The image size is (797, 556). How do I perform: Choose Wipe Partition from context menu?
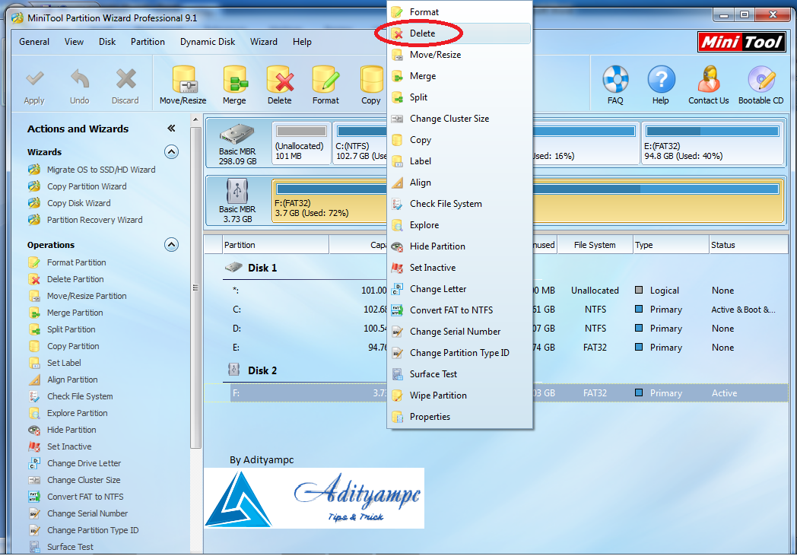point(460,396)
